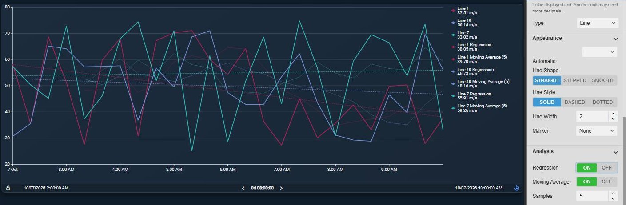Collapse the Analysis section

[615, 152]
